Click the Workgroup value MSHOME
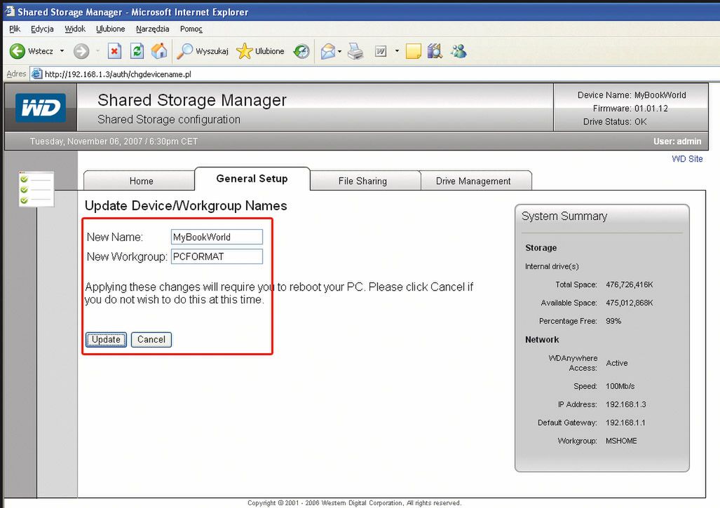Viewport: 720px width, 508px height. (621, 441)
